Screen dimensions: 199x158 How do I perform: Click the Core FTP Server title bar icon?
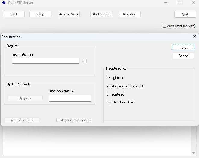4,3
